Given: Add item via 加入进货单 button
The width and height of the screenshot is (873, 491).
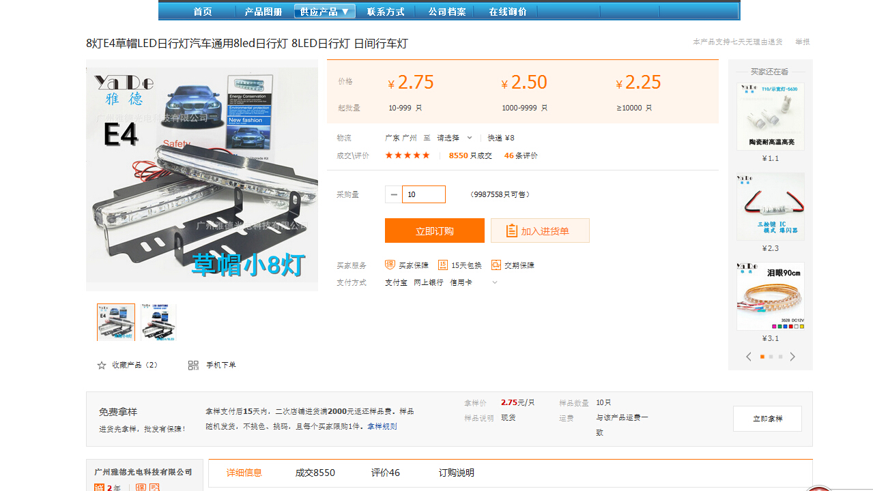Looking at the screenshot, I should pyautogui.click(x=540, y=230).
